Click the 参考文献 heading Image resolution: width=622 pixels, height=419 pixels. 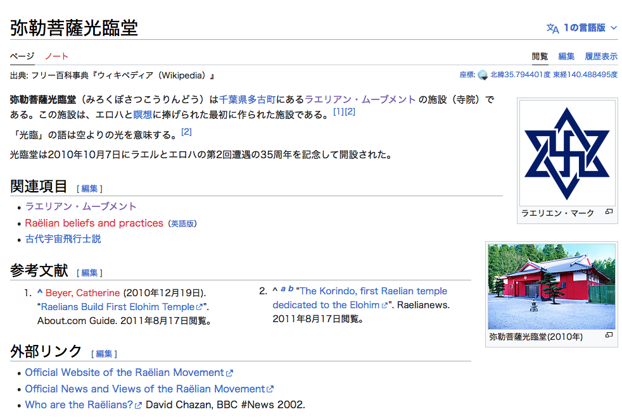pos(39,271)
